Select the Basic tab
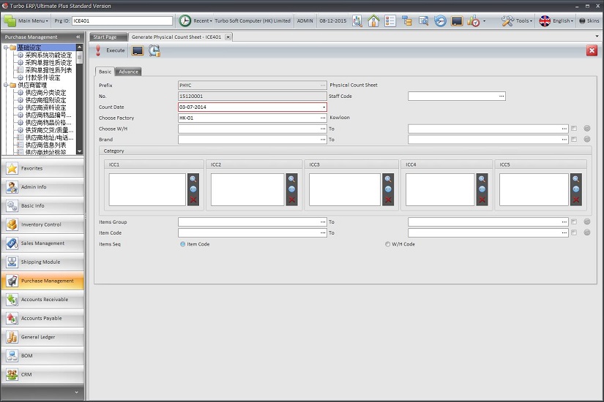The width and height of the screenshot is (604, 402). click(x=105, y=72)
